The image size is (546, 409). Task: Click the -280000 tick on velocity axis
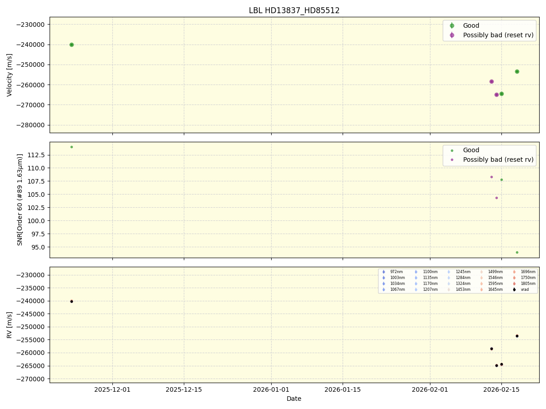click(x=31, y=125)
